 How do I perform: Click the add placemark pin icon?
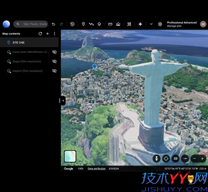(83, 24)
